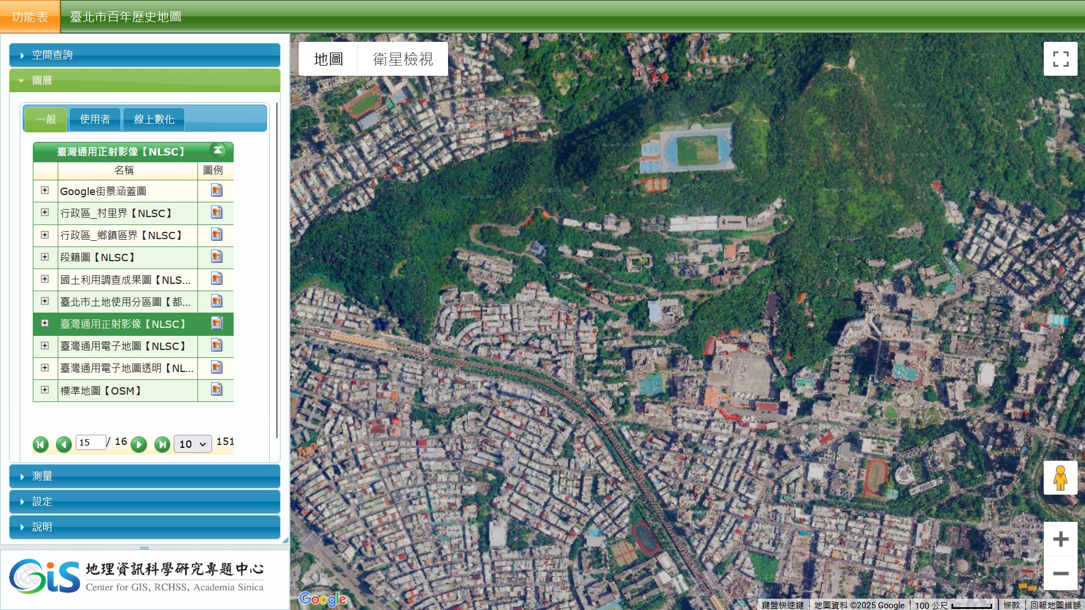Expand 段籍圖【NLSC】 layer row

45,257
